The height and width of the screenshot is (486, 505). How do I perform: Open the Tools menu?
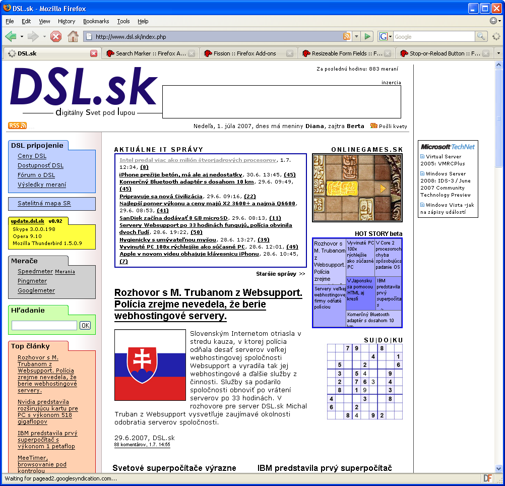(123, 21)
